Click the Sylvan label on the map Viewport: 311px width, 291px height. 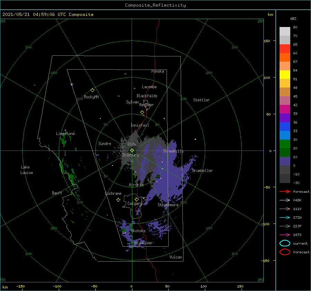point(132,102)
